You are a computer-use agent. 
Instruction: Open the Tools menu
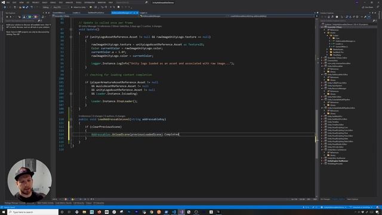pos(78,2)
